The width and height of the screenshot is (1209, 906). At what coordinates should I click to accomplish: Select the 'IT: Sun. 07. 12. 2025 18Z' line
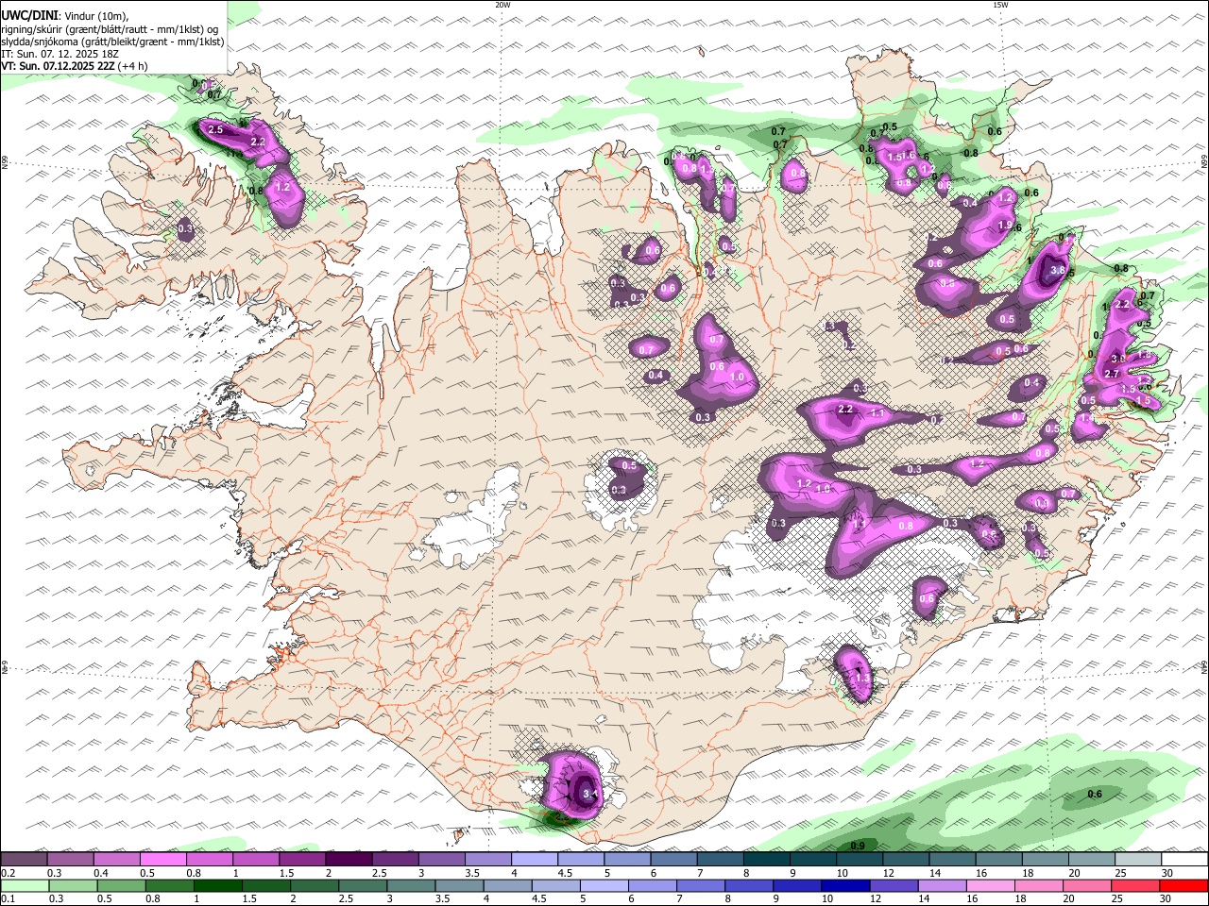[x=60, y=54]
